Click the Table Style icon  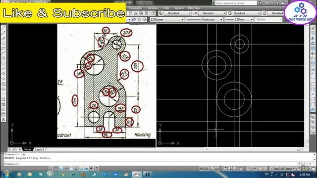click(230, 13)
